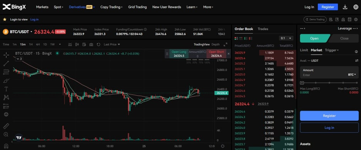Select the forecasting and measurement tool

6,106
